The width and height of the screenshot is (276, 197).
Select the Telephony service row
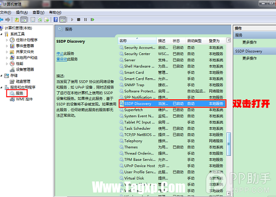click(172, 141)
